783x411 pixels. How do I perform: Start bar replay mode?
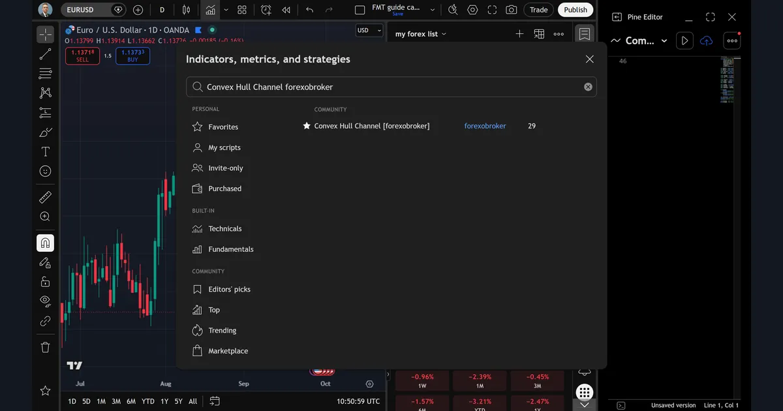click(286, 10)
